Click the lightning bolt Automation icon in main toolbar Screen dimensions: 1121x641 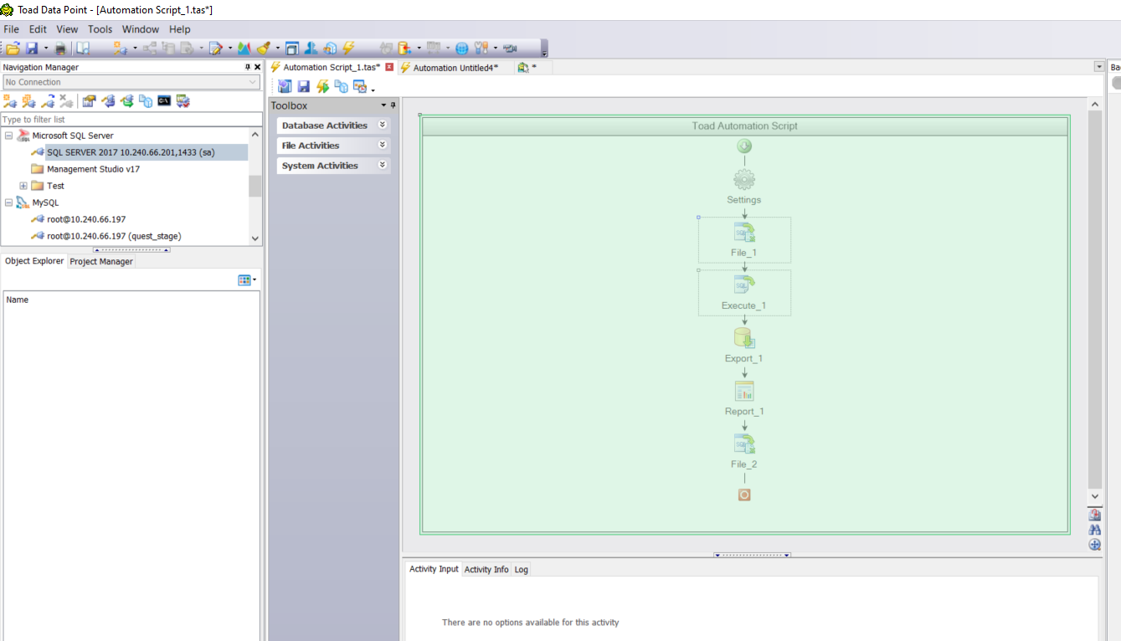[349, 49]
